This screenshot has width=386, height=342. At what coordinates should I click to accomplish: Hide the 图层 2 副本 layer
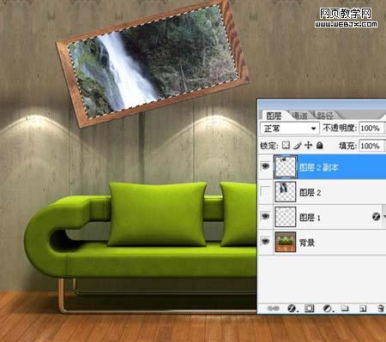265,166
